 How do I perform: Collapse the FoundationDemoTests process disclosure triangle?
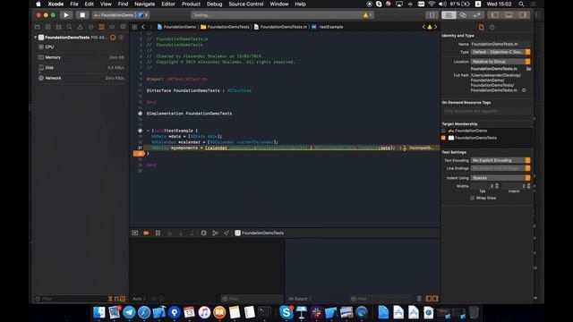tap(36, 38)
